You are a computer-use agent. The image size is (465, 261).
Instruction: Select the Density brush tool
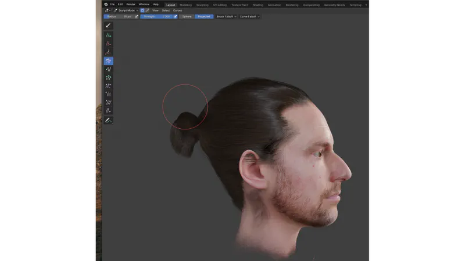108,52
